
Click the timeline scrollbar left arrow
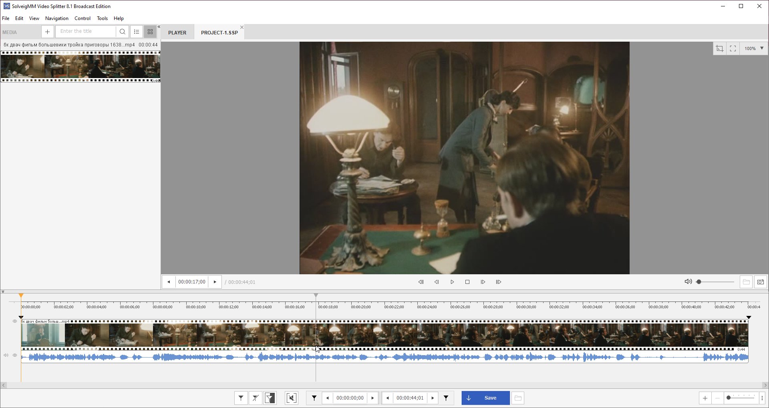pos(4,385)
